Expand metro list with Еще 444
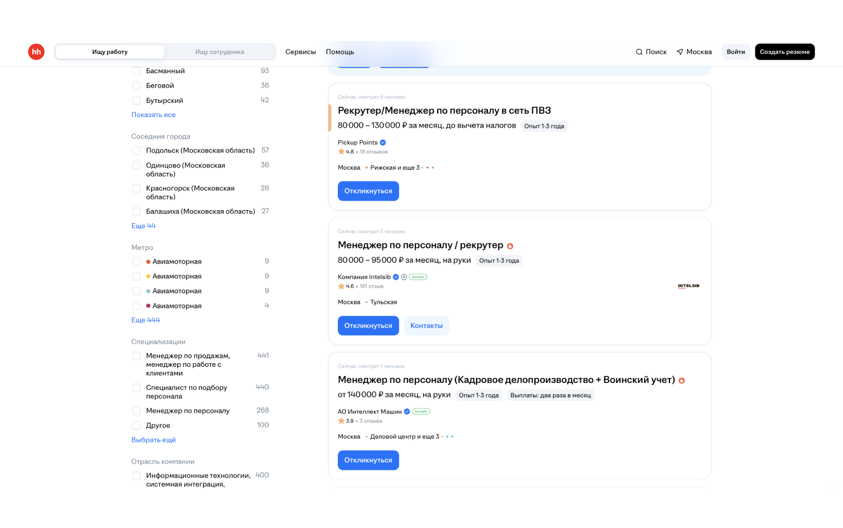 coord(146,320)
